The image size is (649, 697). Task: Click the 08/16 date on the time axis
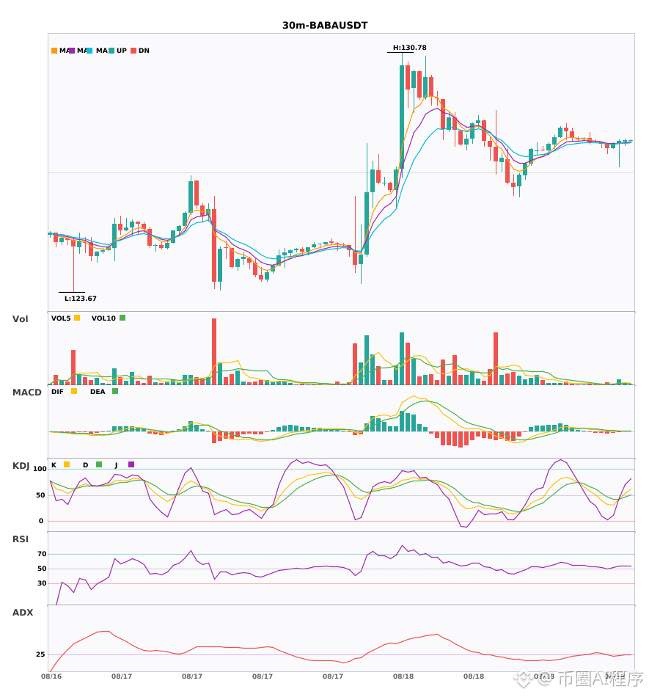pos(51,676)
